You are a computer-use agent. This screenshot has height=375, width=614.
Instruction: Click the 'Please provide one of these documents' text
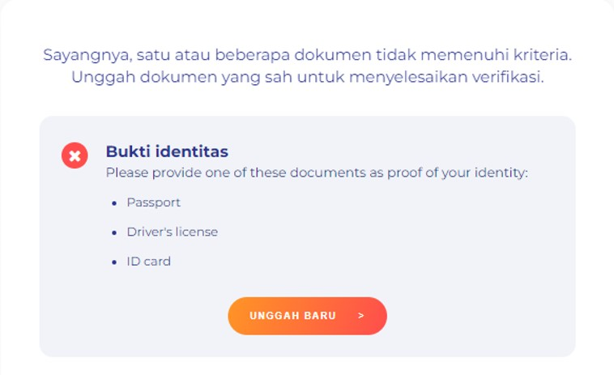[x=317, y=173]
